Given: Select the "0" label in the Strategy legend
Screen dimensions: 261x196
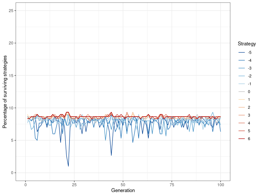Looking at the screenshot, I should tap(249, 92).
